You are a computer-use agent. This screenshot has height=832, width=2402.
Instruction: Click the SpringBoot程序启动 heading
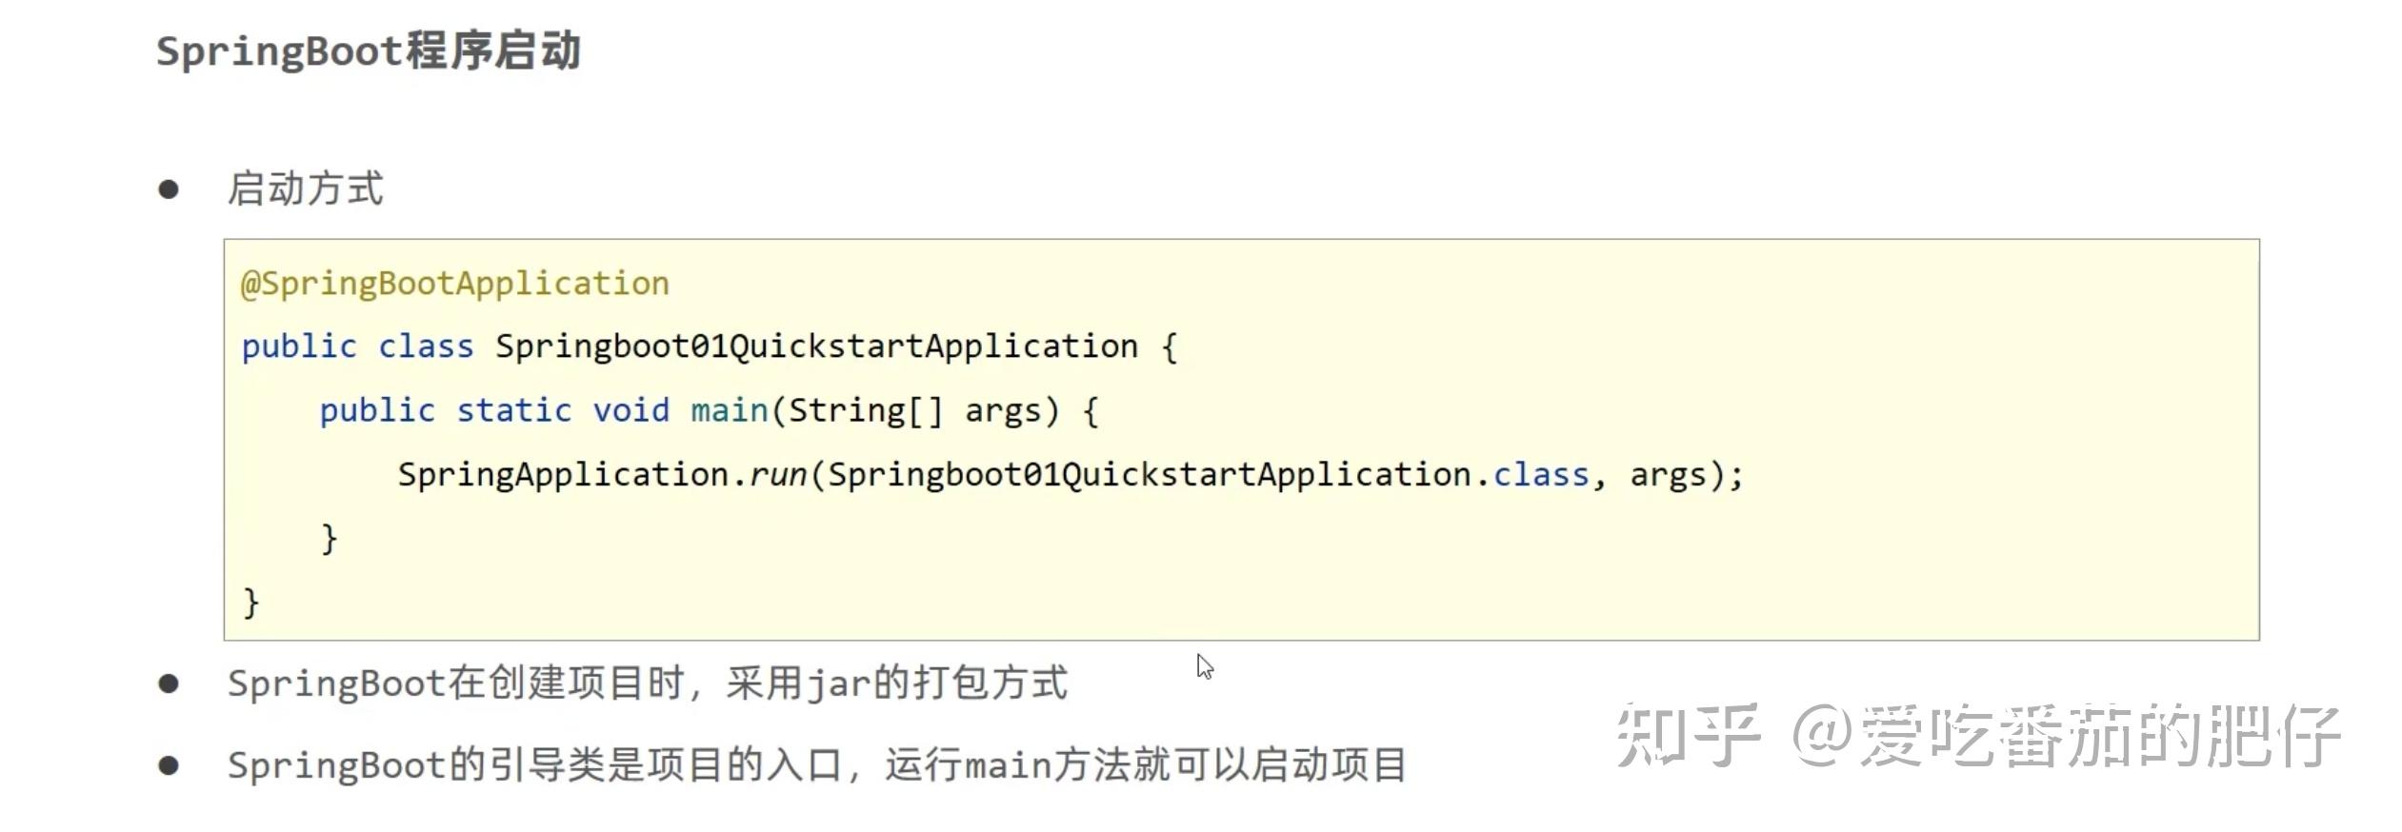click(x=368, y=50)
